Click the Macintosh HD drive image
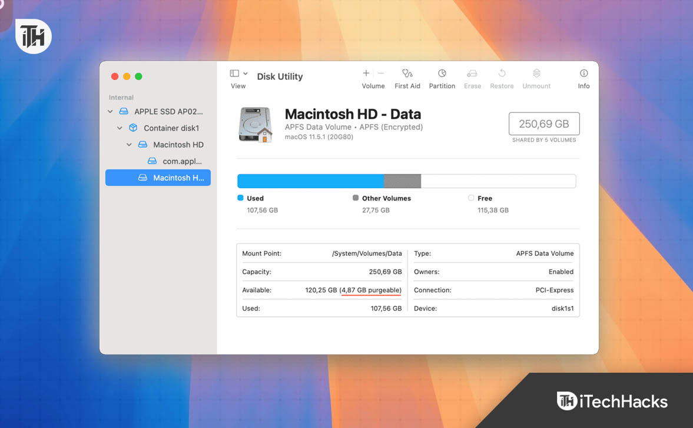This screenshot has width=693, height=428. tap(255, 124)
